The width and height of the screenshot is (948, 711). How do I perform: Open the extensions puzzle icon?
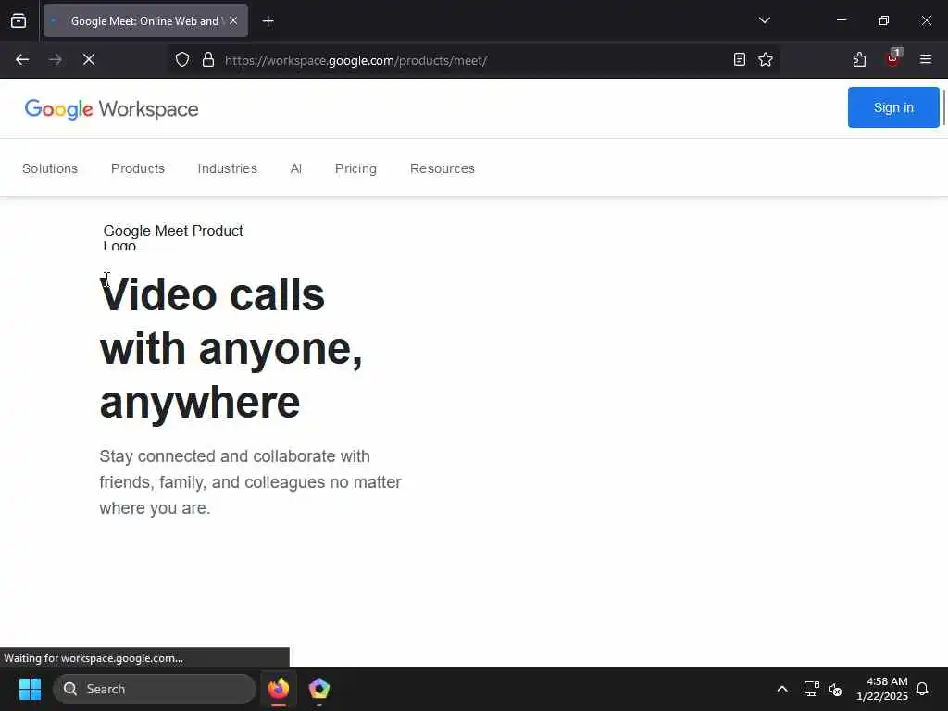tap(859, 59)
